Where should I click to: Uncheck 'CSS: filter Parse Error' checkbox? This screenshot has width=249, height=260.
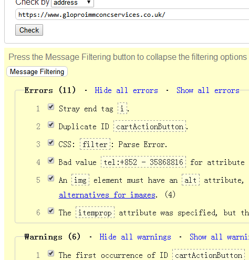click(51, 142)
